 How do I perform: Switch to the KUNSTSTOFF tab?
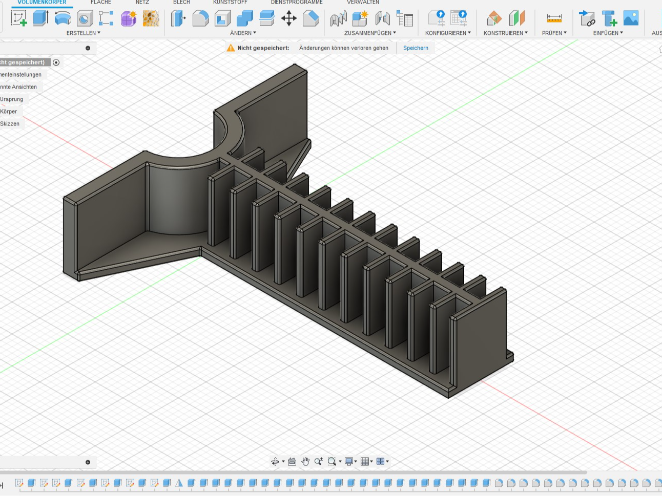230,3
